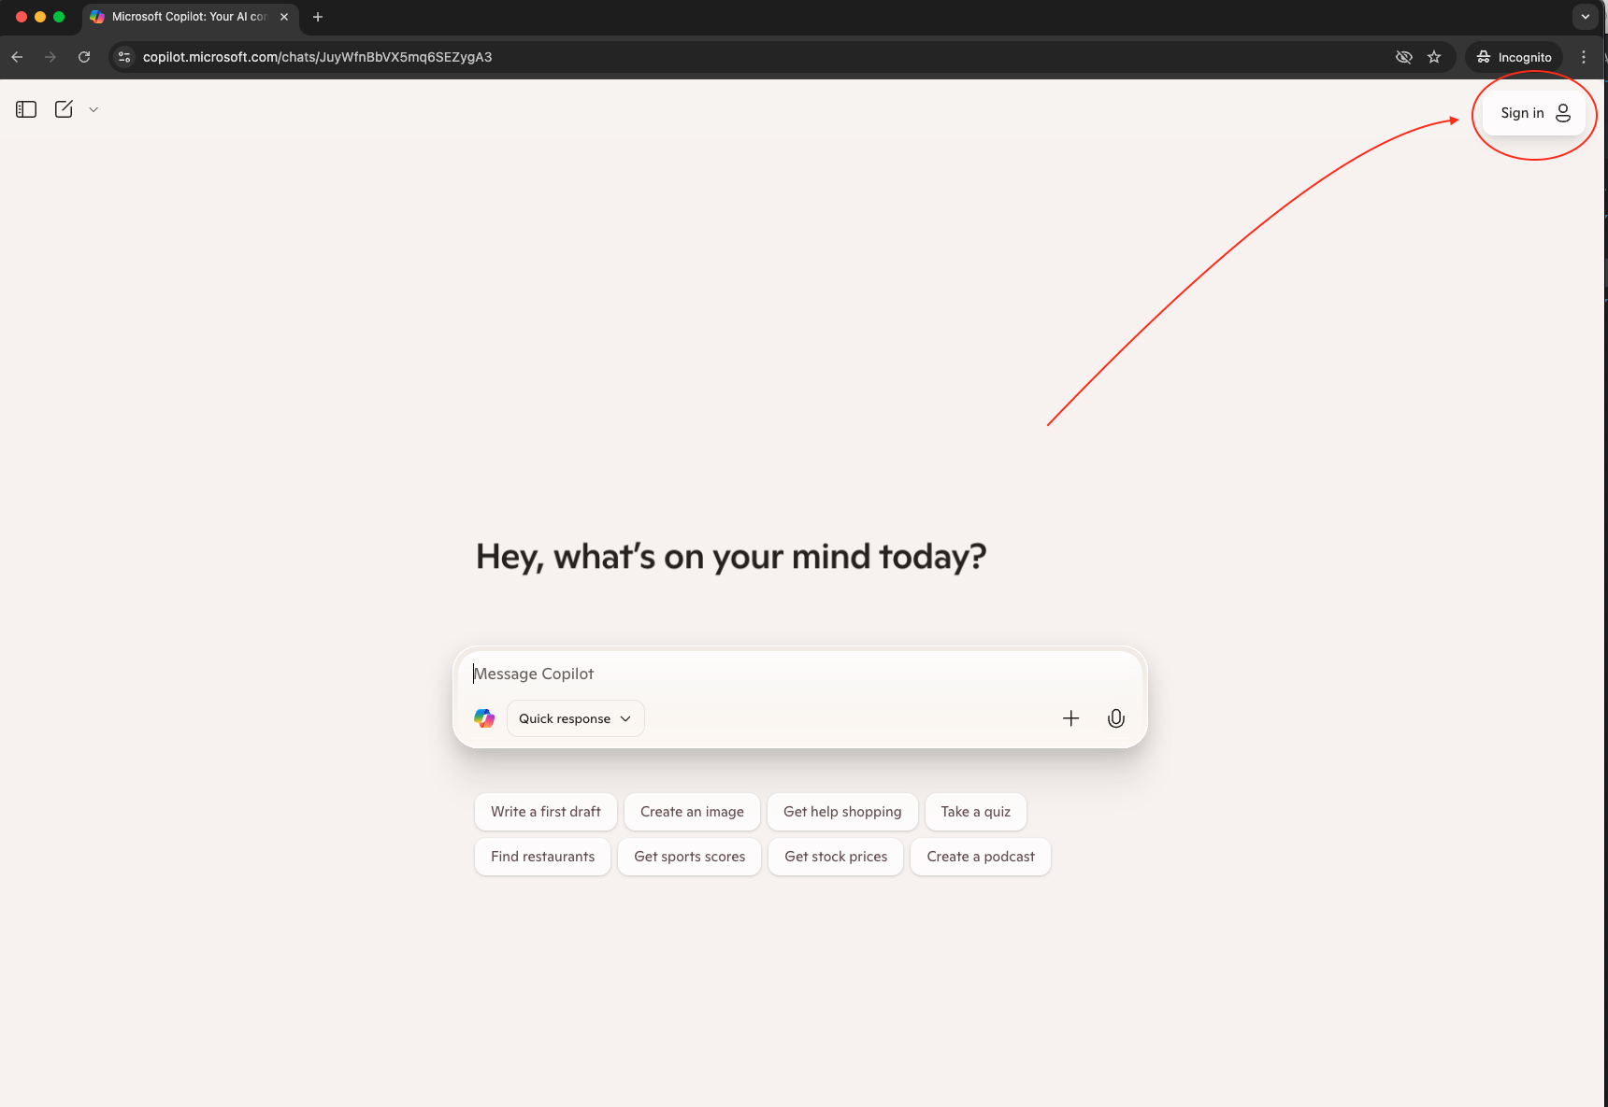This screenshot has width=1608, height=1107.
Task: Go back with browser back arrow
Action: [x=17, y=57]
